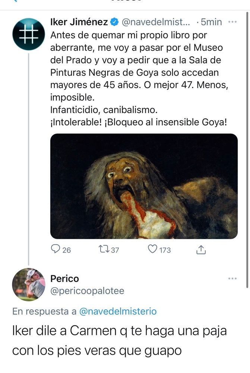The height and width of the screenshot is (373, 250).
Task: Open Iker Jiménez's profile picture
Action: (x=29, y=34)
